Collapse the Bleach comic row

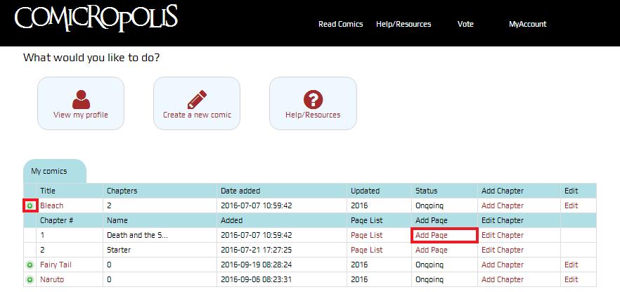point(30,205)
